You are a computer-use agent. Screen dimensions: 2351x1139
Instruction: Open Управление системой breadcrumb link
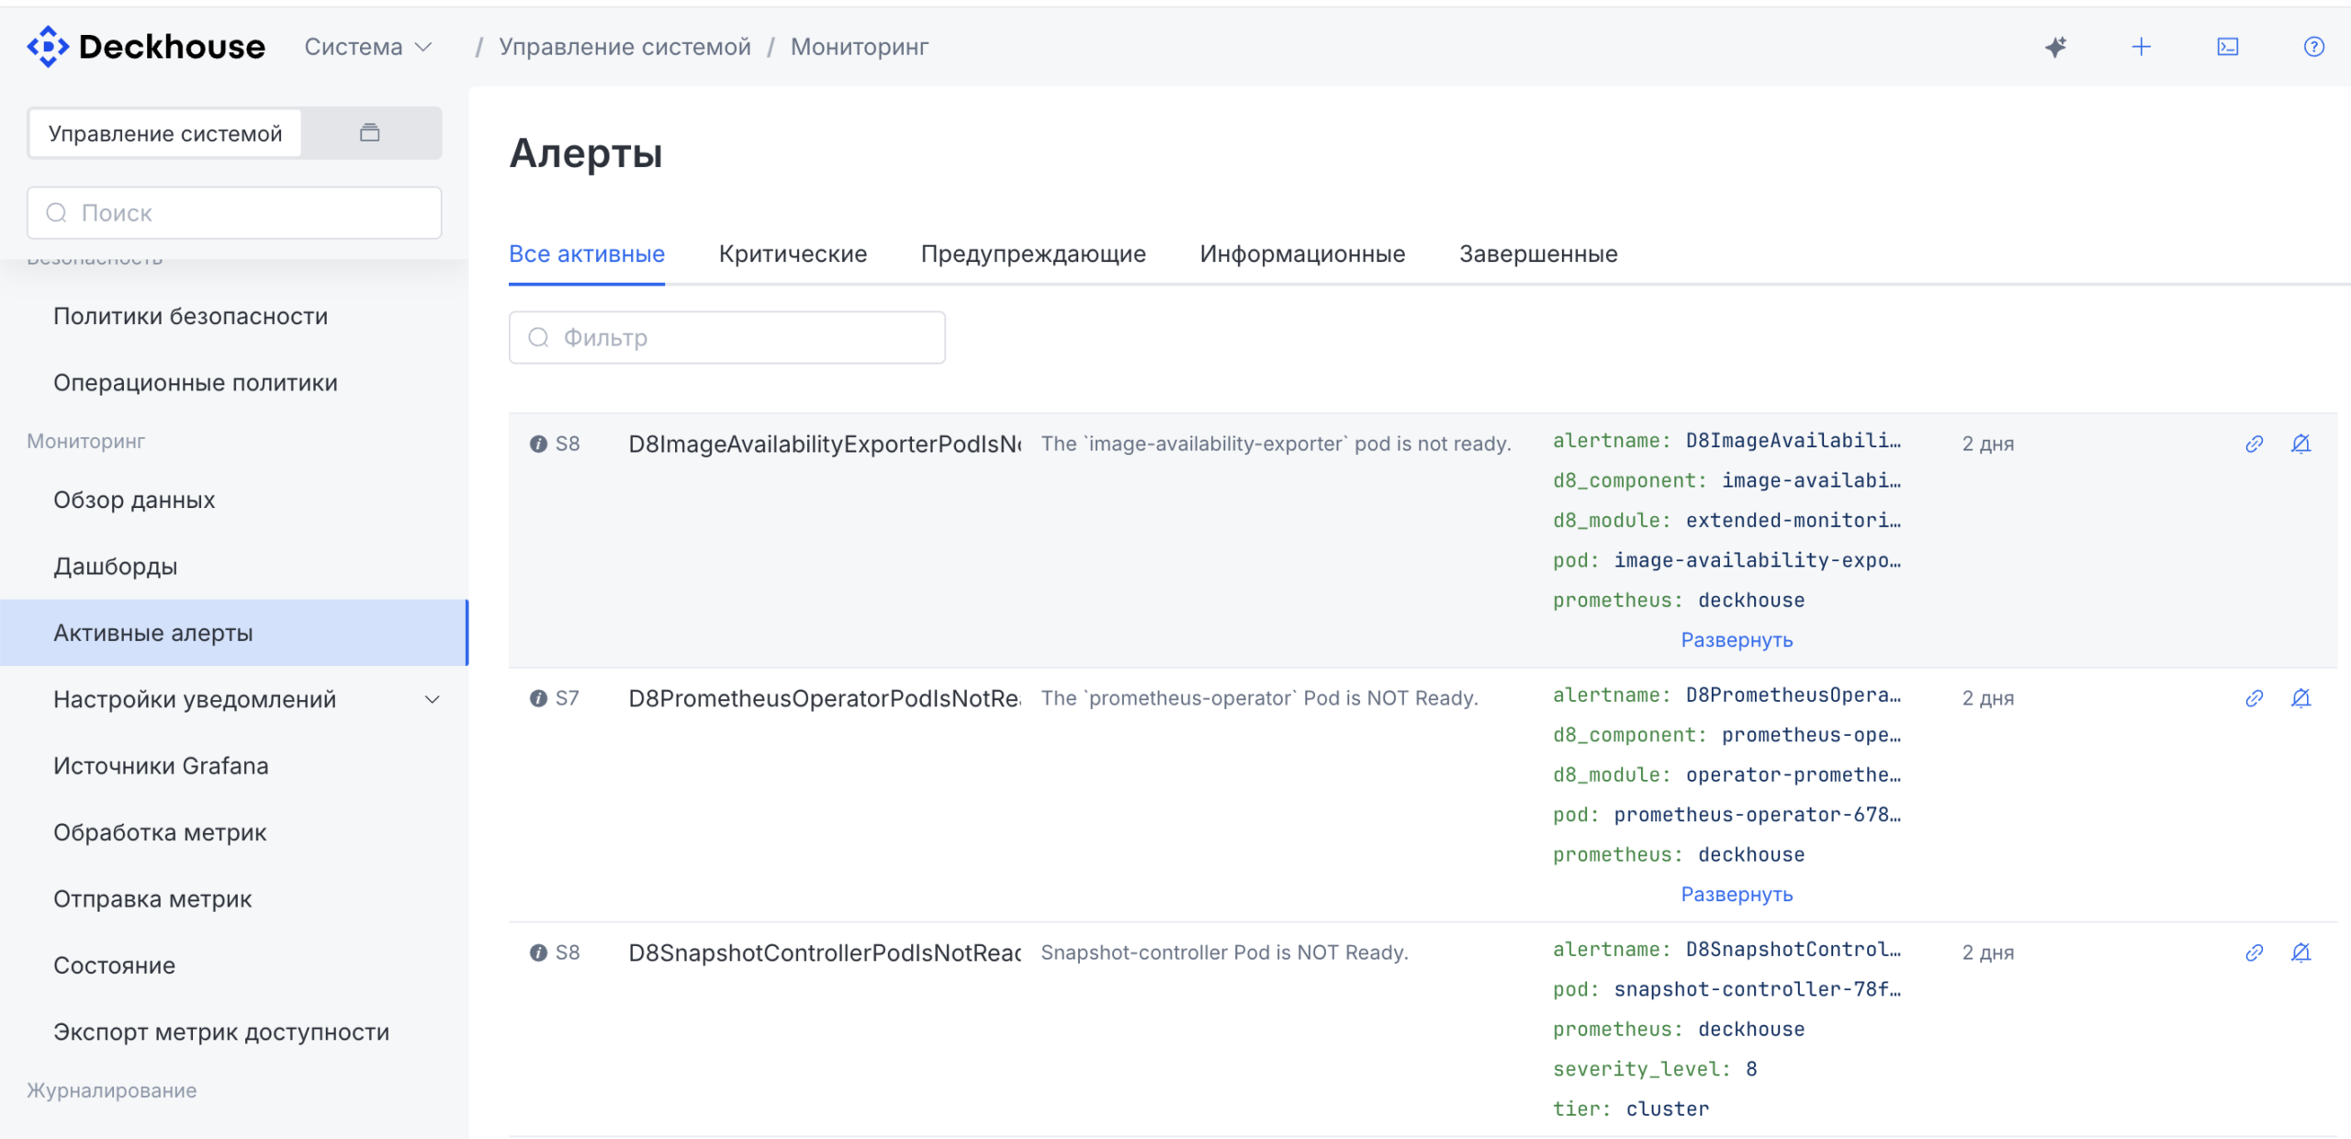[x=624, y=47]
